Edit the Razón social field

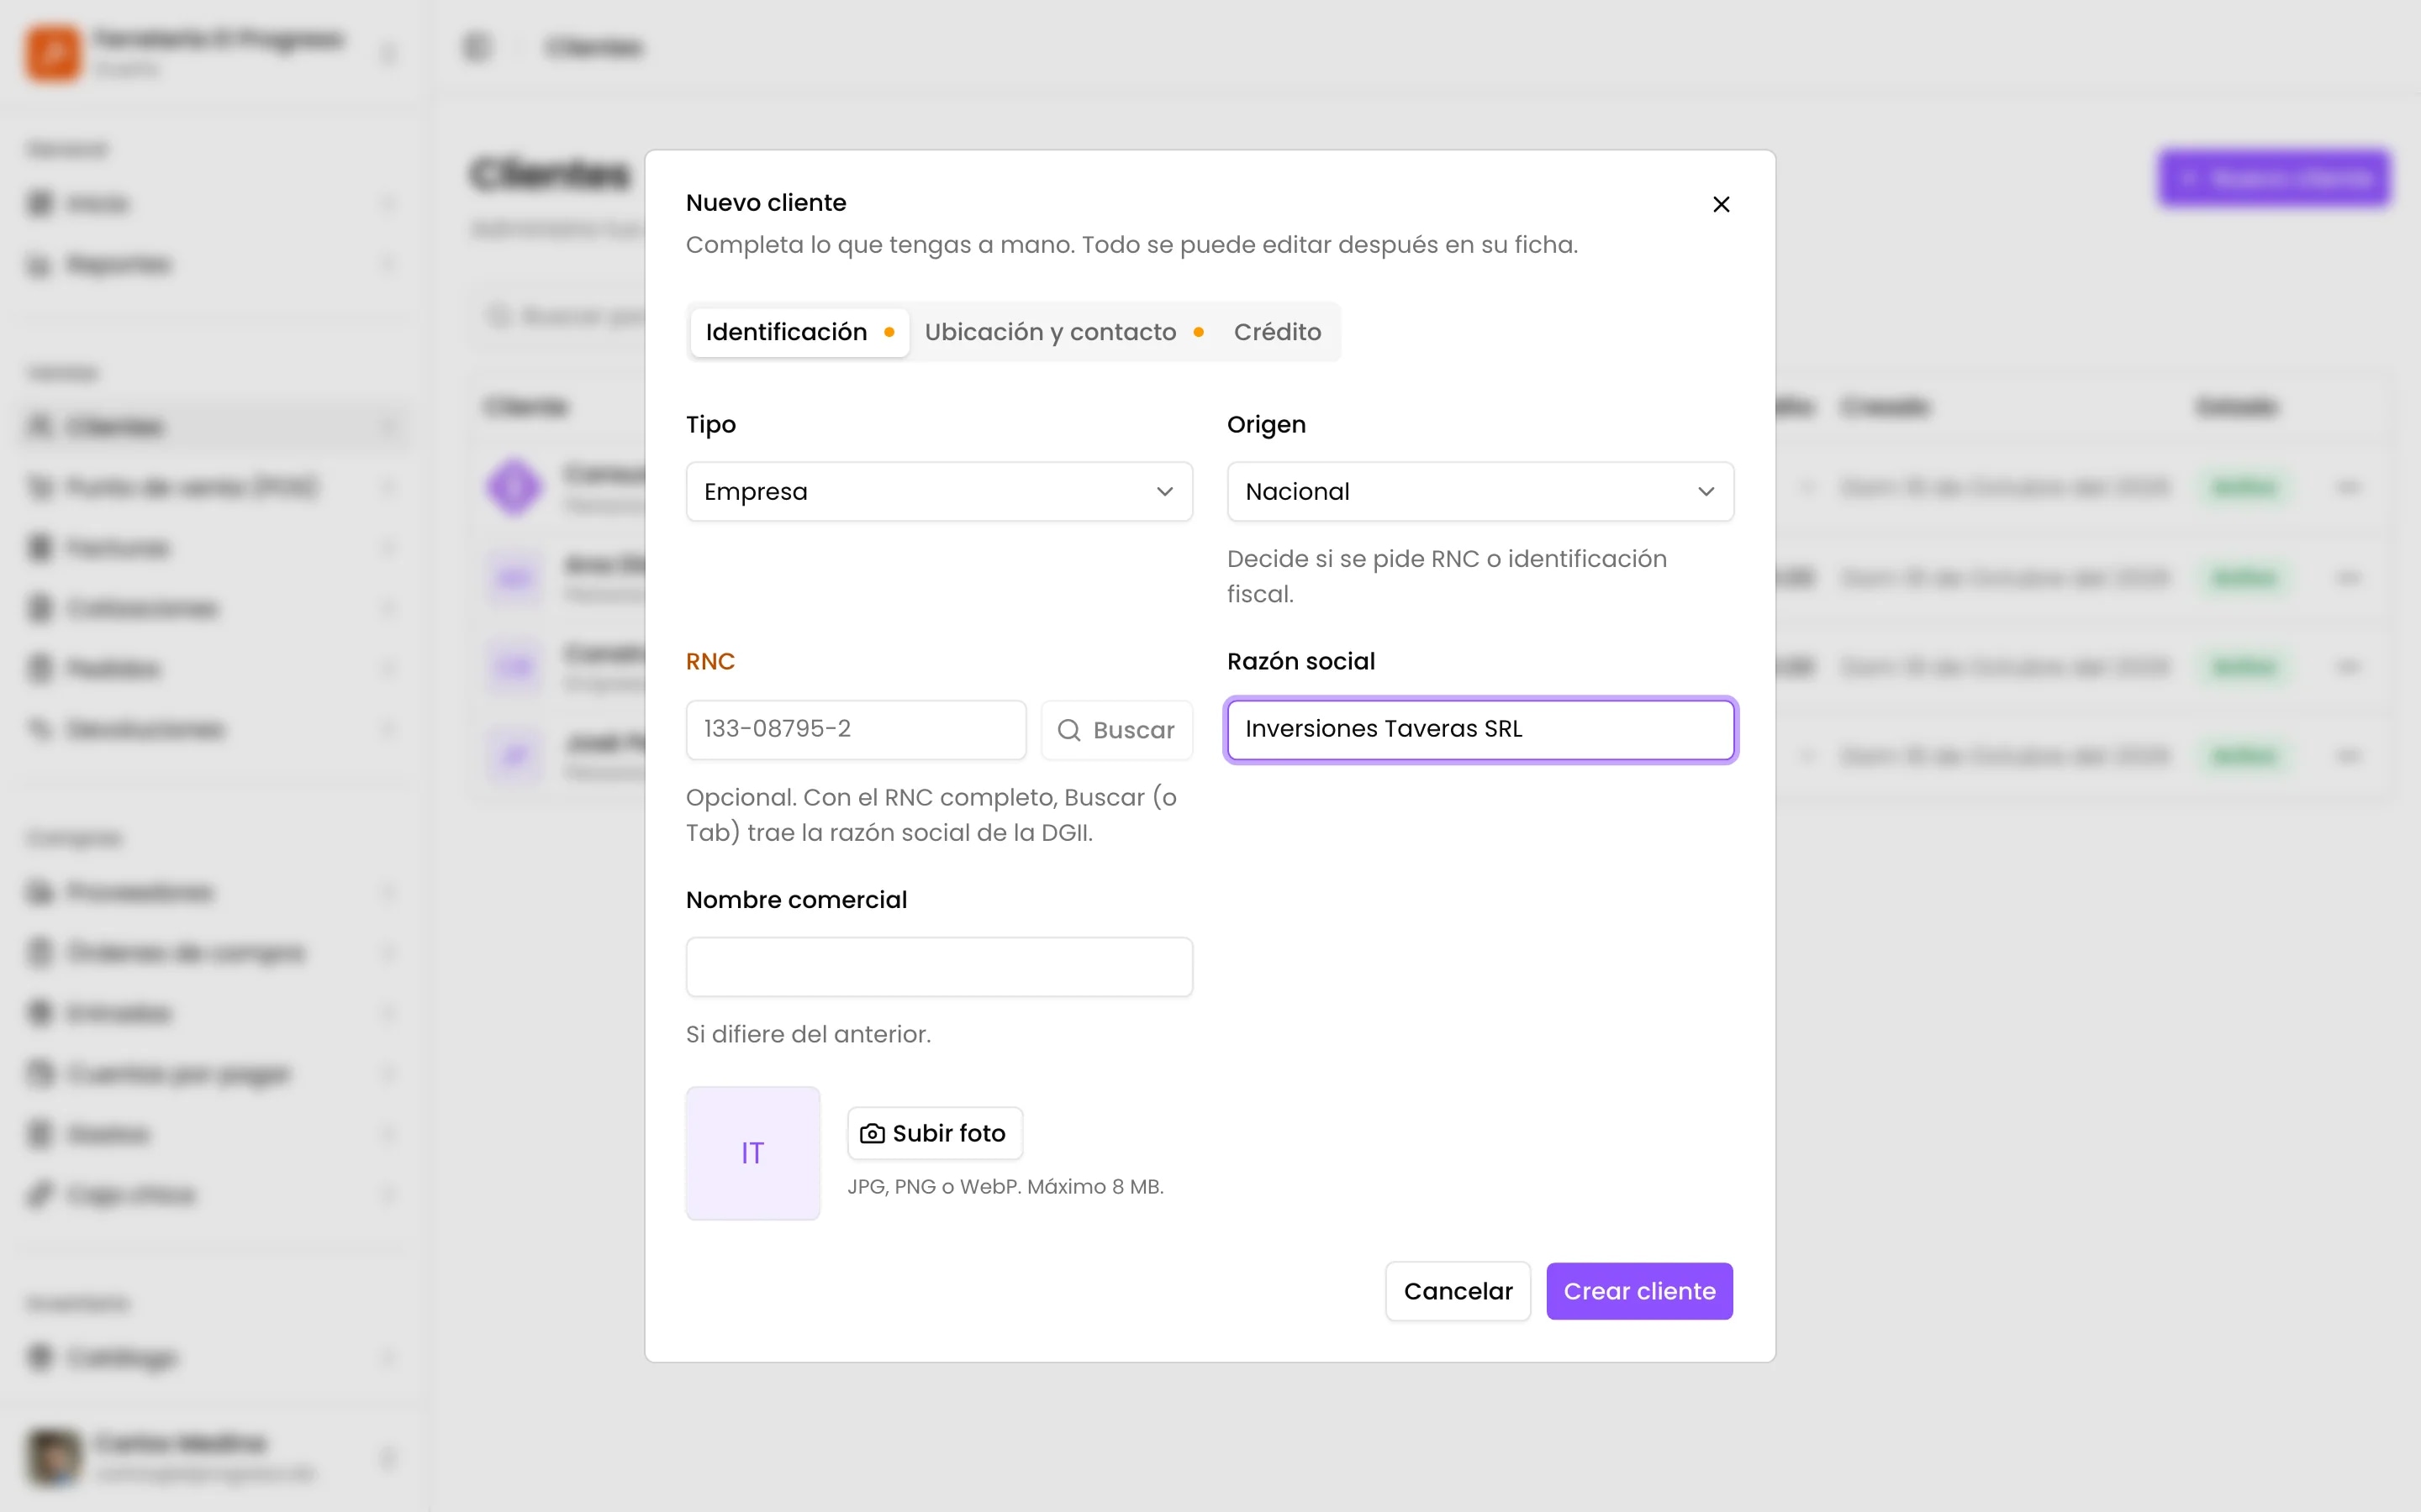1479,729
